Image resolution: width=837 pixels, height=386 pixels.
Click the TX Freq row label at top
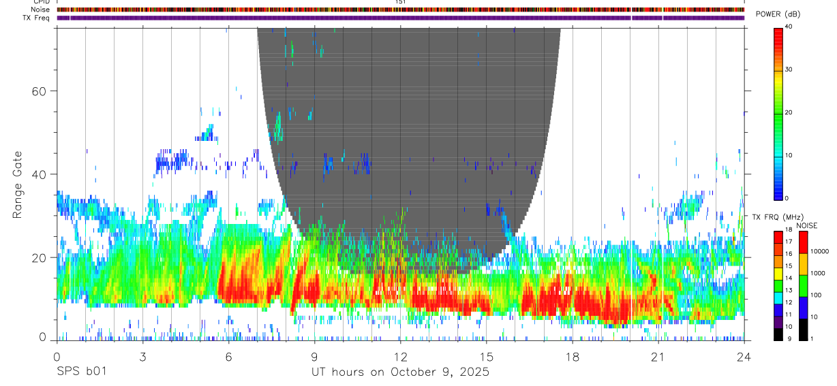click(36, 18)
